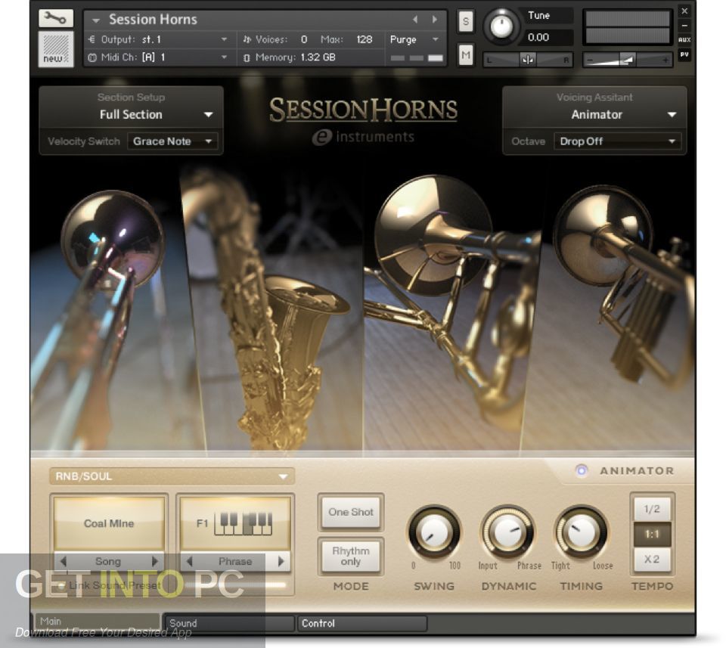Toggle the AUX sends button

684,40
